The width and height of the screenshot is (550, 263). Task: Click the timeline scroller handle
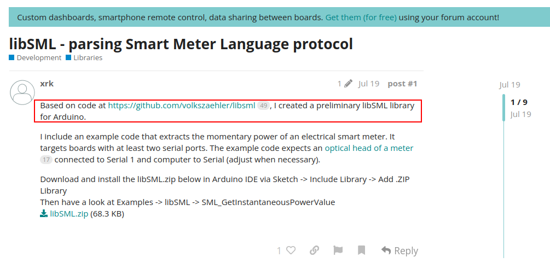[x=505, y=107]
